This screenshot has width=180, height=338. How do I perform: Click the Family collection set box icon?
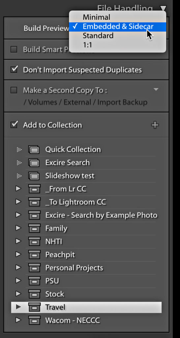[x=34, y=228]
